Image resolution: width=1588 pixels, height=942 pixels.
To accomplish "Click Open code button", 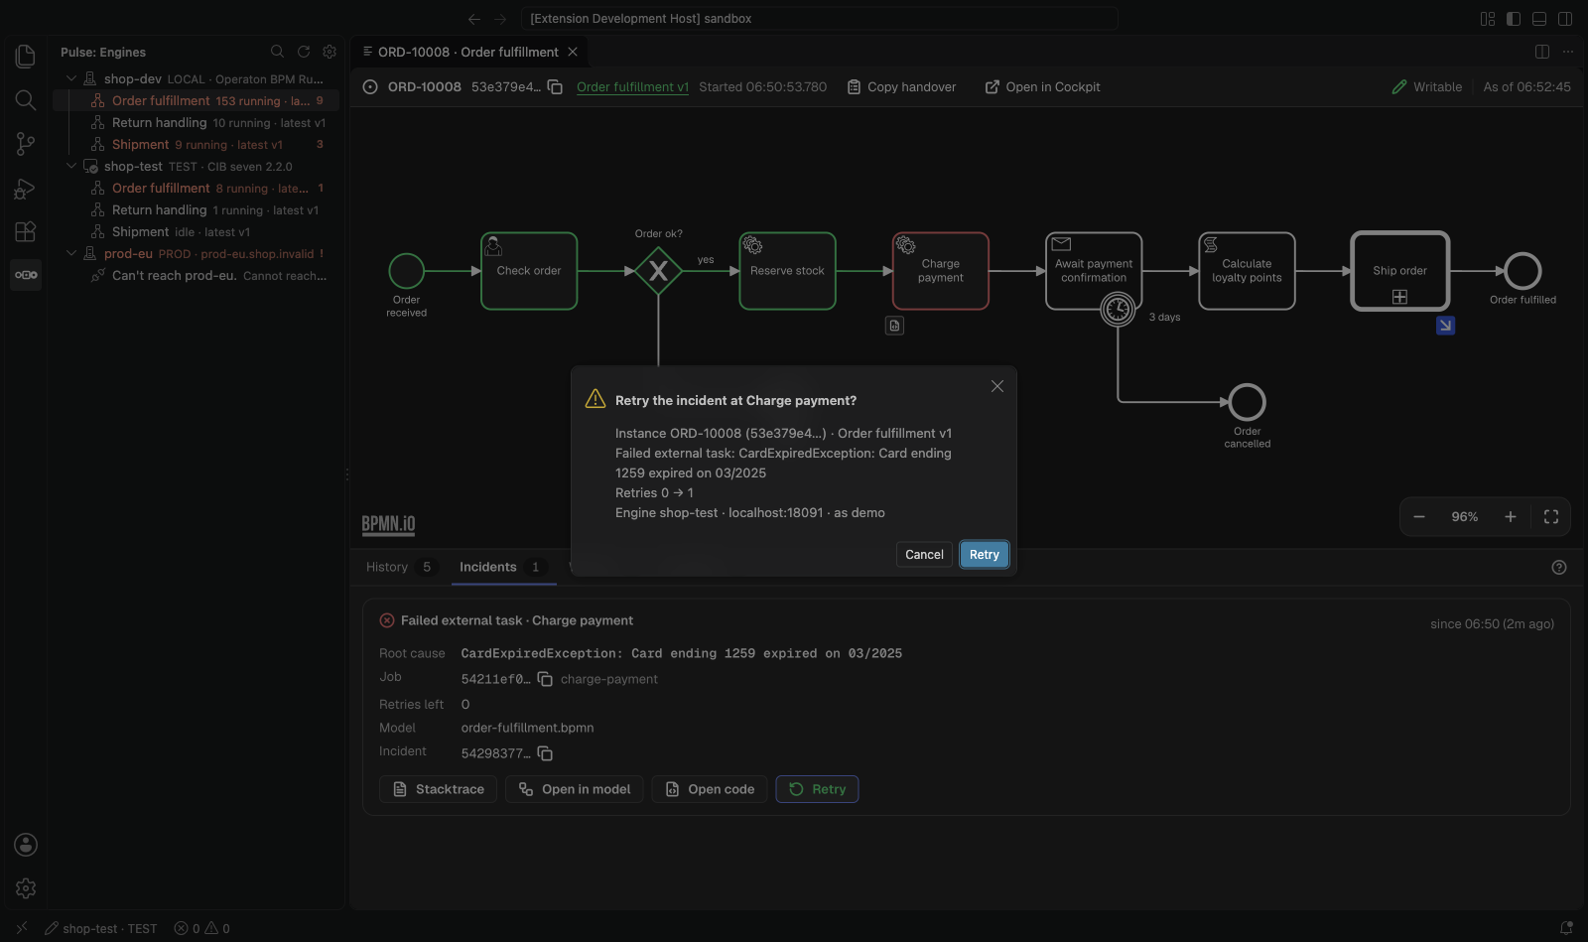I will pos(710,790).
